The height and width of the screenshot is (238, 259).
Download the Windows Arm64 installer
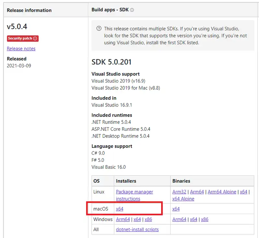point(123,219)
